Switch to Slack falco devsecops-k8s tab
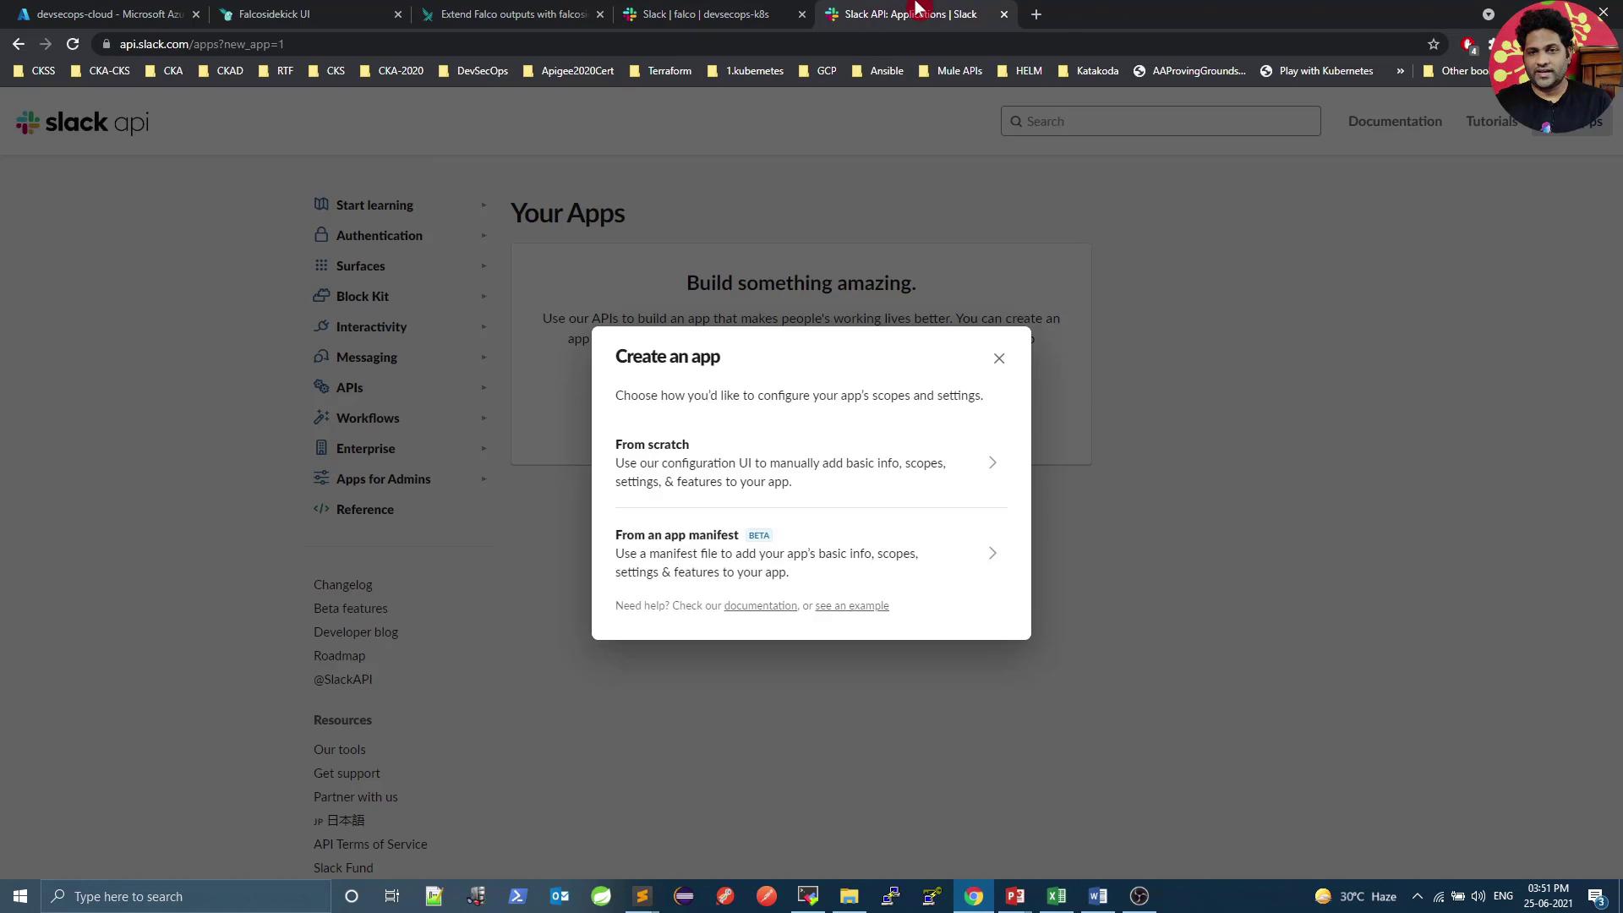The image size is (1623, 913). (x=706, y=14)
